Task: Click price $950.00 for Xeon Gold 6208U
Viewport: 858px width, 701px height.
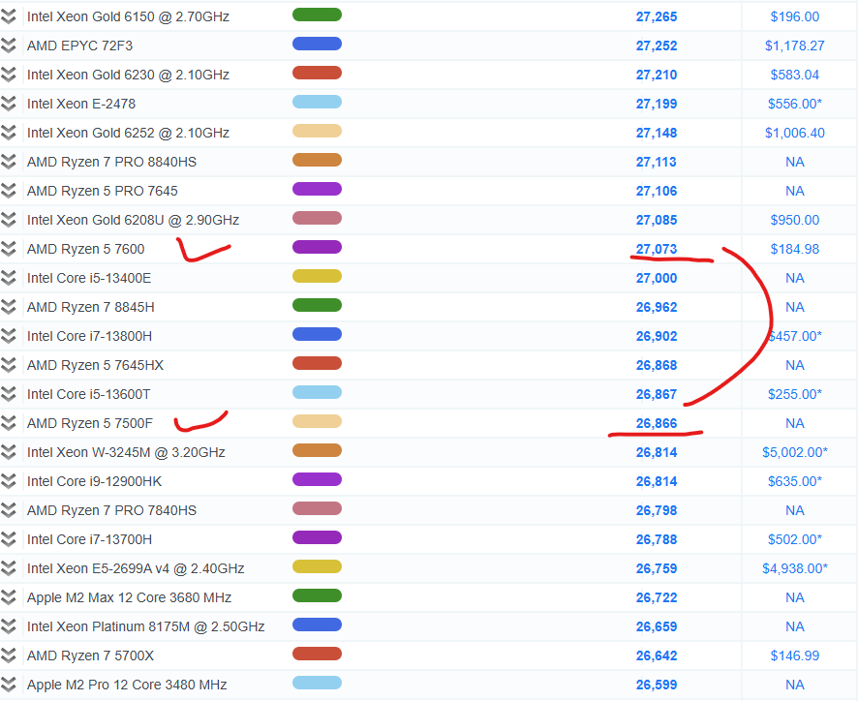Action: (x=794, y=220)
